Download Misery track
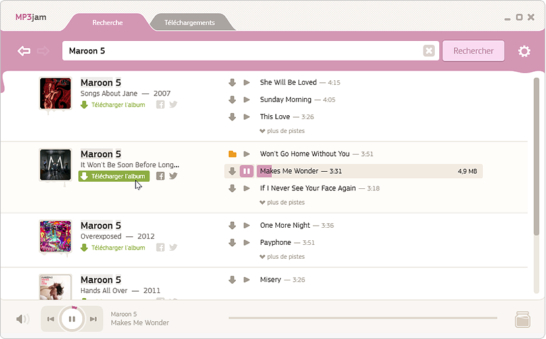This screenshot has height=339, width=546. pos(232,280)
